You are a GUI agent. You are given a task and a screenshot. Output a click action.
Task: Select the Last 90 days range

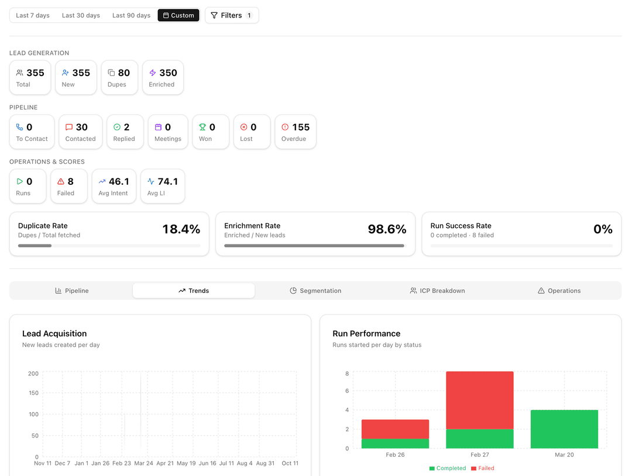pos(132,15)
